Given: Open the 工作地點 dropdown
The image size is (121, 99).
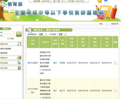Looking at the screenshot, I should click(62, 34).
